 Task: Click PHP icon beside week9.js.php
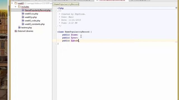coord(23,17)
